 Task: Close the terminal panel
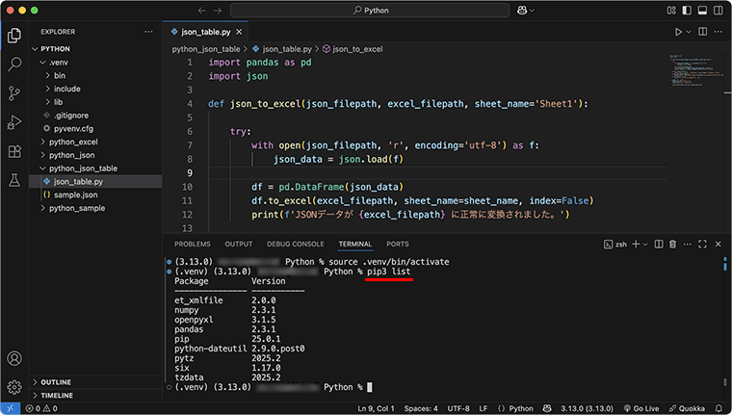pos(718,245)
